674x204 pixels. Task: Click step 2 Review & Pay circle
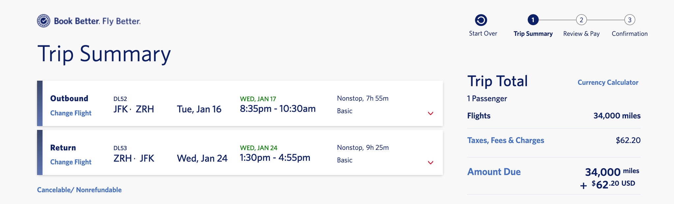point(581,20)
